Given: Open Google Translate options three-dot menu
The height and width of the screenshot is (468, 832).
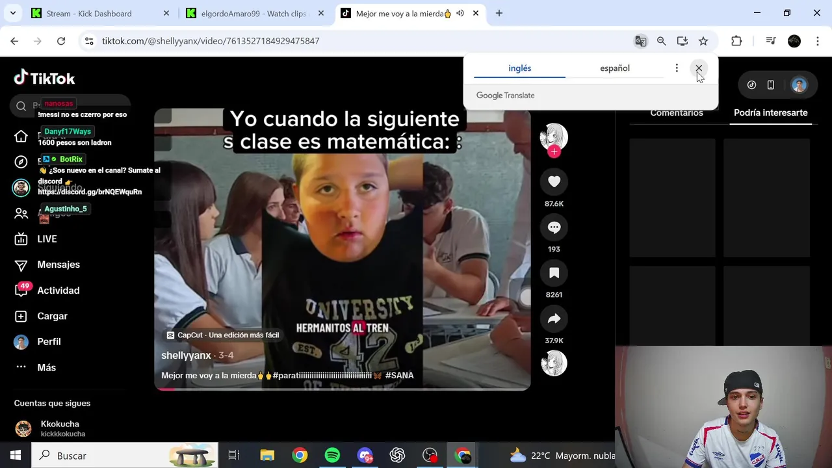Looking at the screenshot, I should click(x=677, y=68).
